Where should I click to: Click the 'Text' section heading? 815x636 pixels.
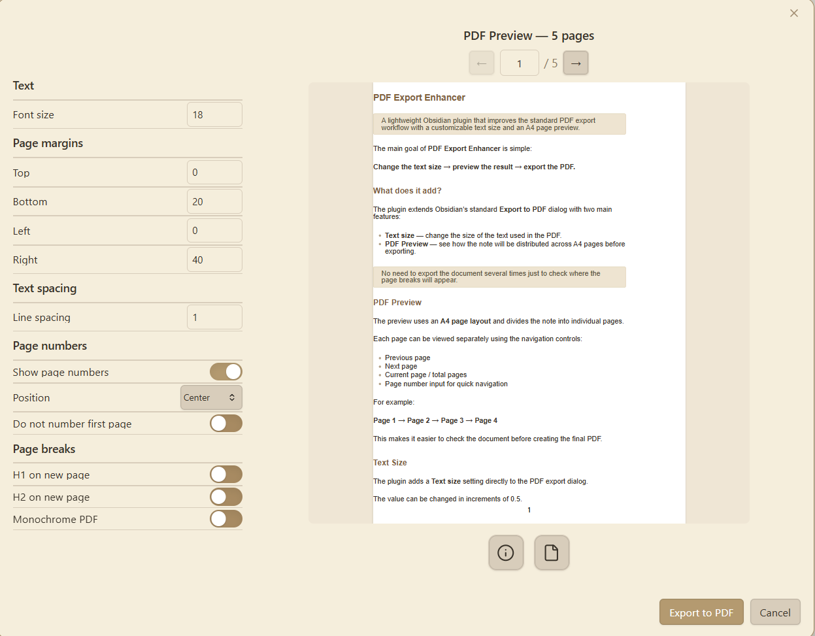point(24,86)
